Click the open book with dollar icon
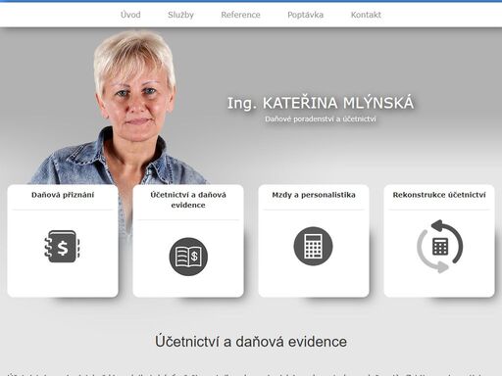 pos(188,257)
